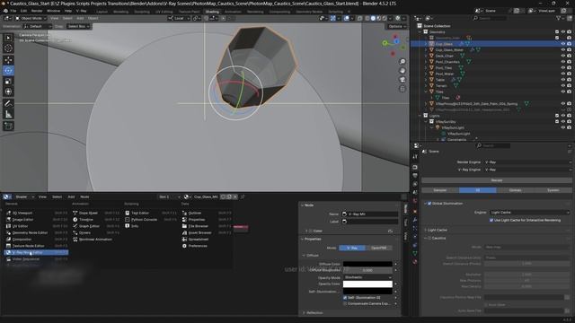Open V-Ray Engine dropdown
575x323 pixels.
click(x=527, y=170)
